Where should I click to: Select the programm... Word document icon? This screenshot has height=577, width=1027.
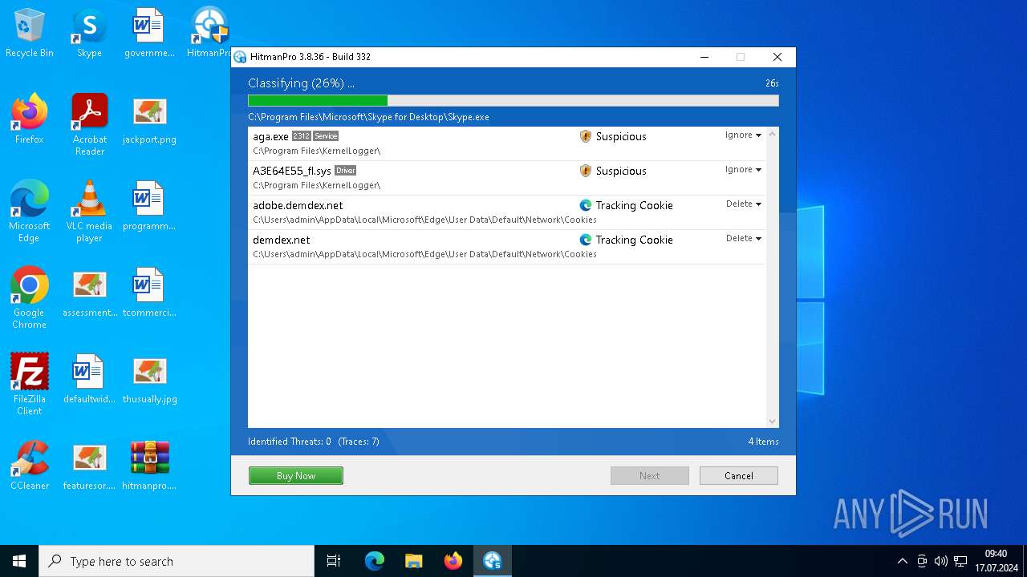(149, 206)
